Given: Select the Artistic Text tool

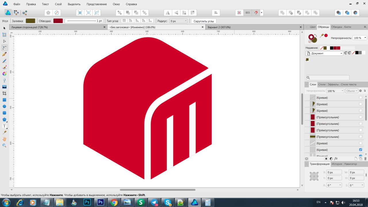Looking at the screenshot, I should click(4, 126).
